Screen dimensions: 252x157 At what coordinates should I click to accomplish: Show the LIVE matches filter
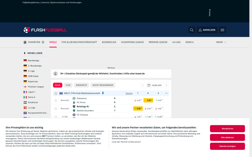[68, 85]
